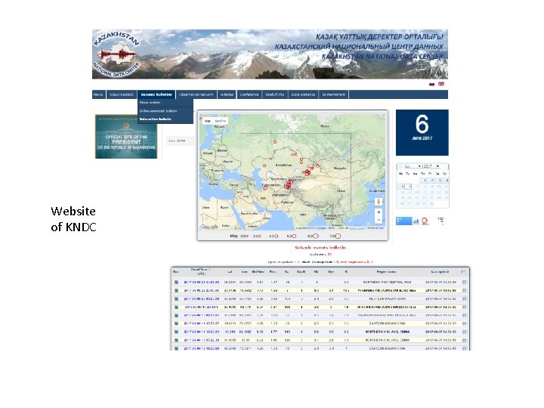Click the Lat column header
Viewport: 544px width, 408px height.
coord(230,272)
